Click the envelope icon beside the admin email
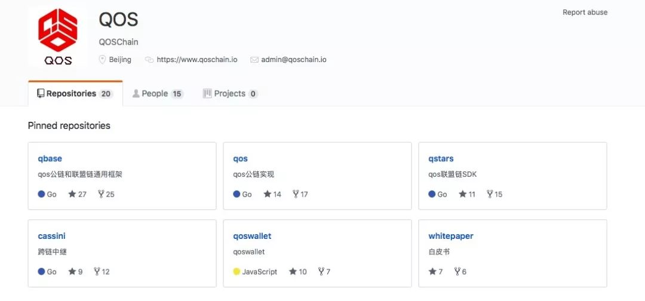This screenshot has width=645, height=301. [x=254, y=60]
